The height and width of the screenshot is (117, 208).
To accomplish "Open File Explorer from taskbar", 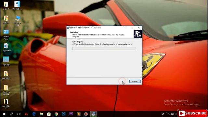I will [41, 114].
